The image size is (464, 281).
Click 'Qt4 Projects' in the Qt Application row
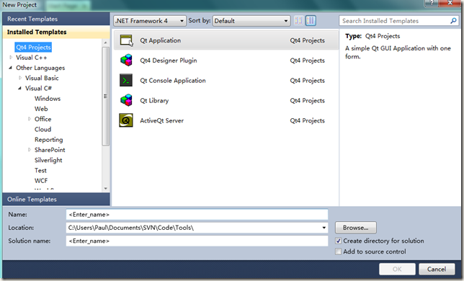307,40
